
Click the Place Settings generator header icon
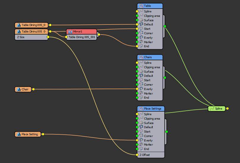point(141,109)
